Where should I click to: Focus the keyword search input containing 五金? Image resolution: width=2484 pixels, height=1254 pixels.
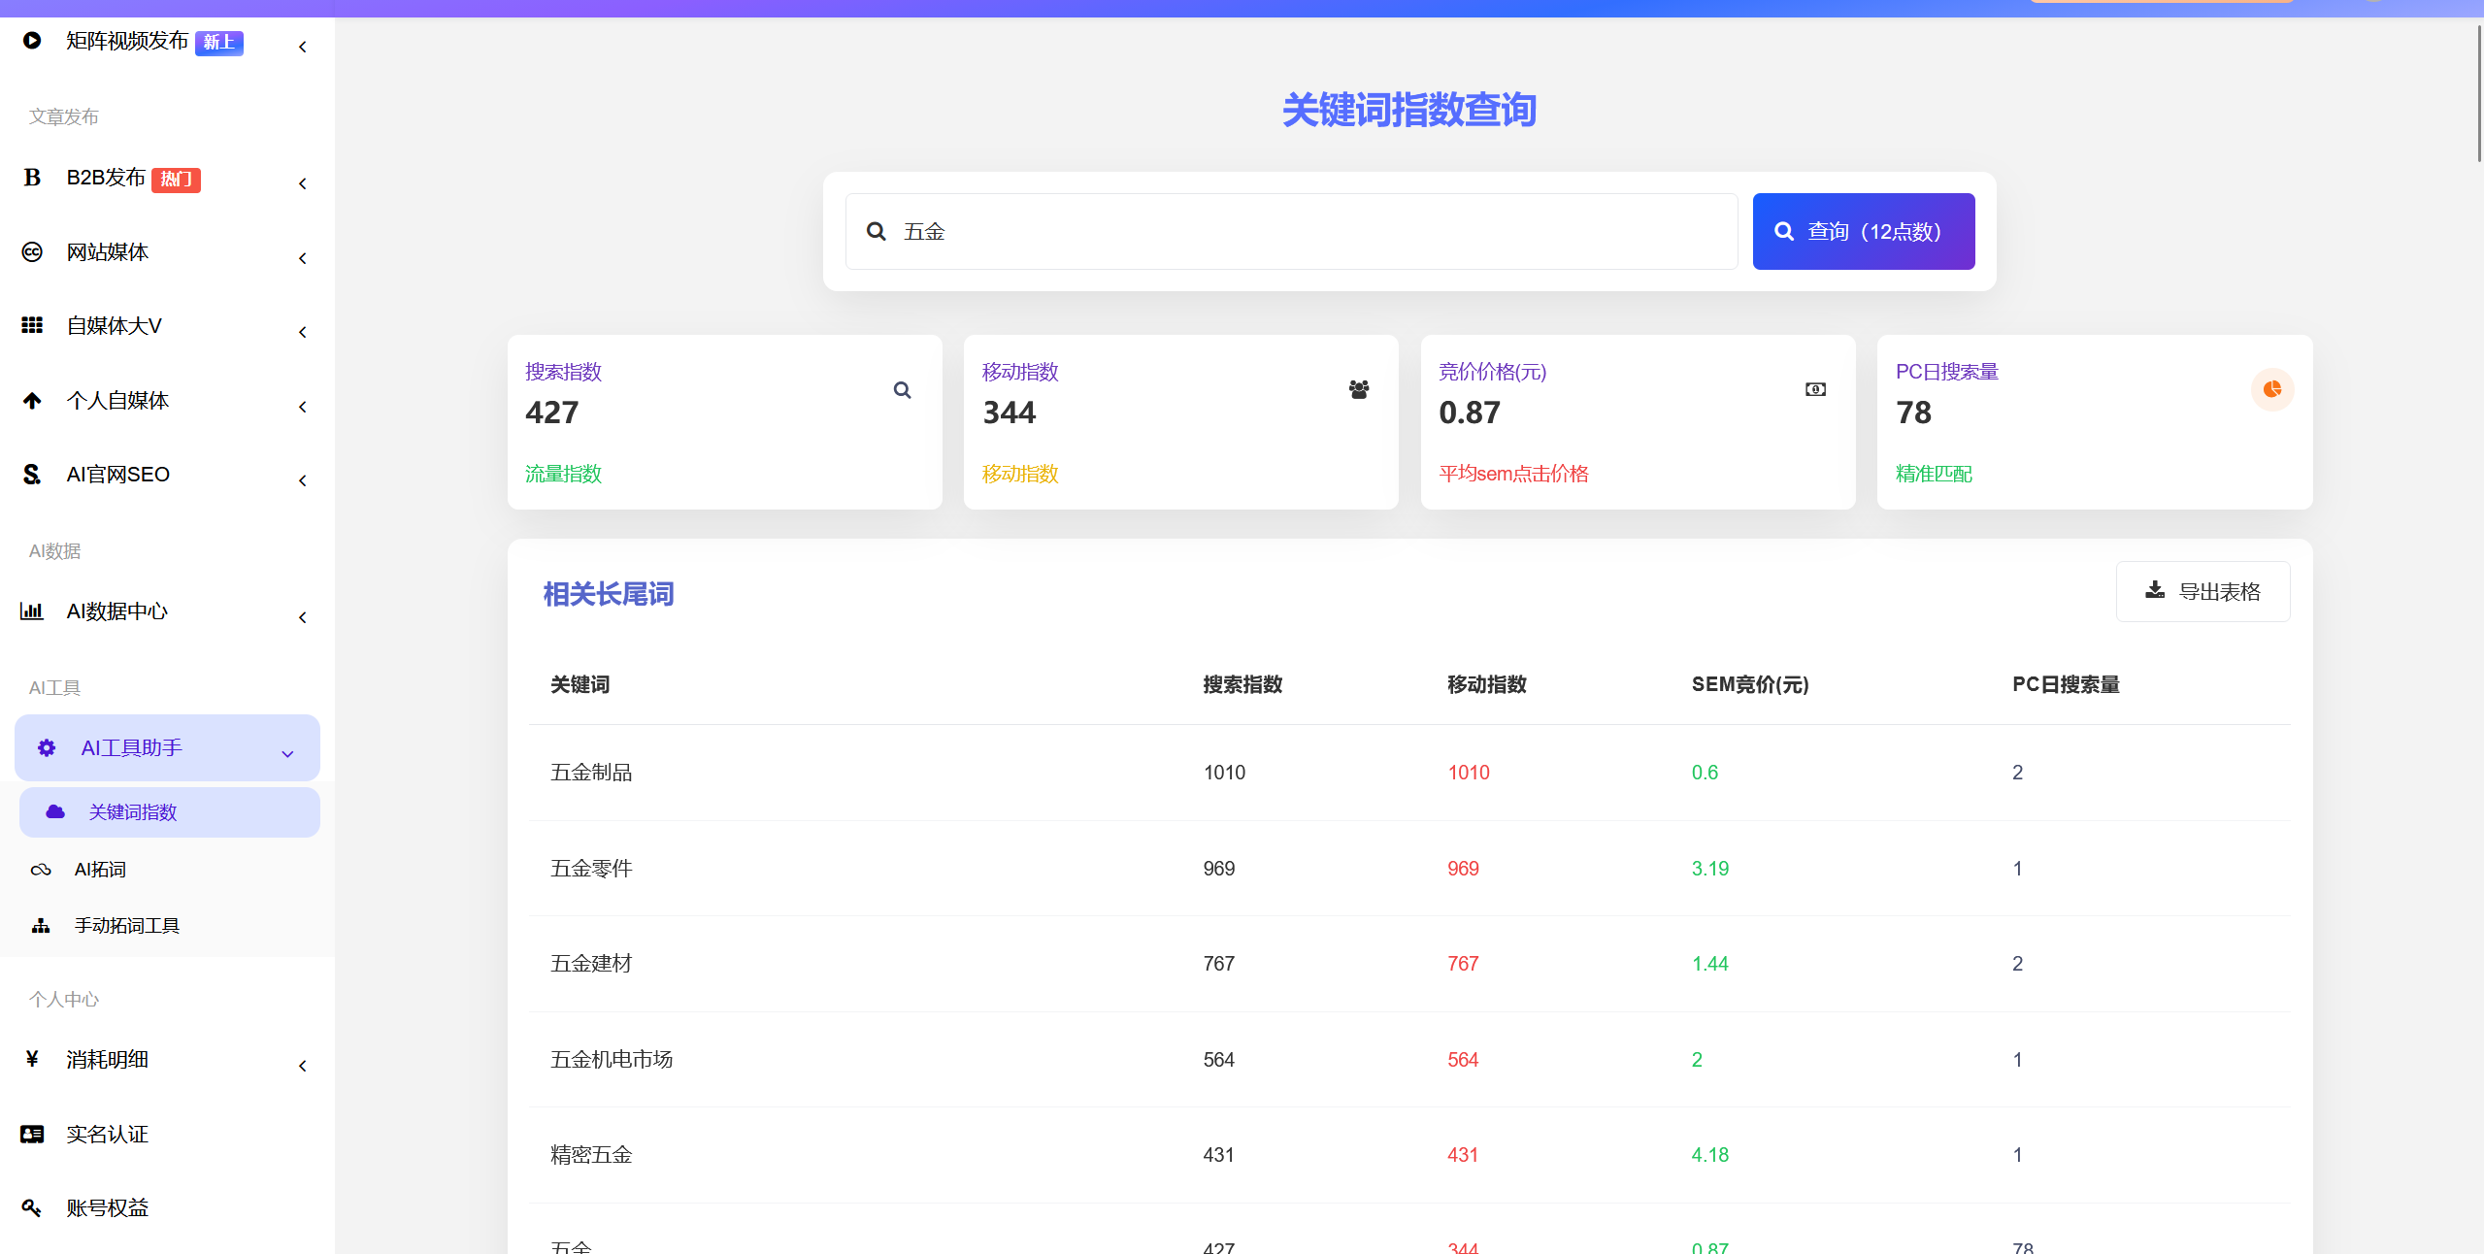click(1292, 232)
